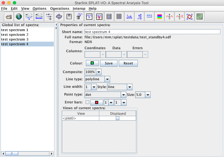
Task: Collapse spectra list with left splitter arrow
Action: pos(56,25)
